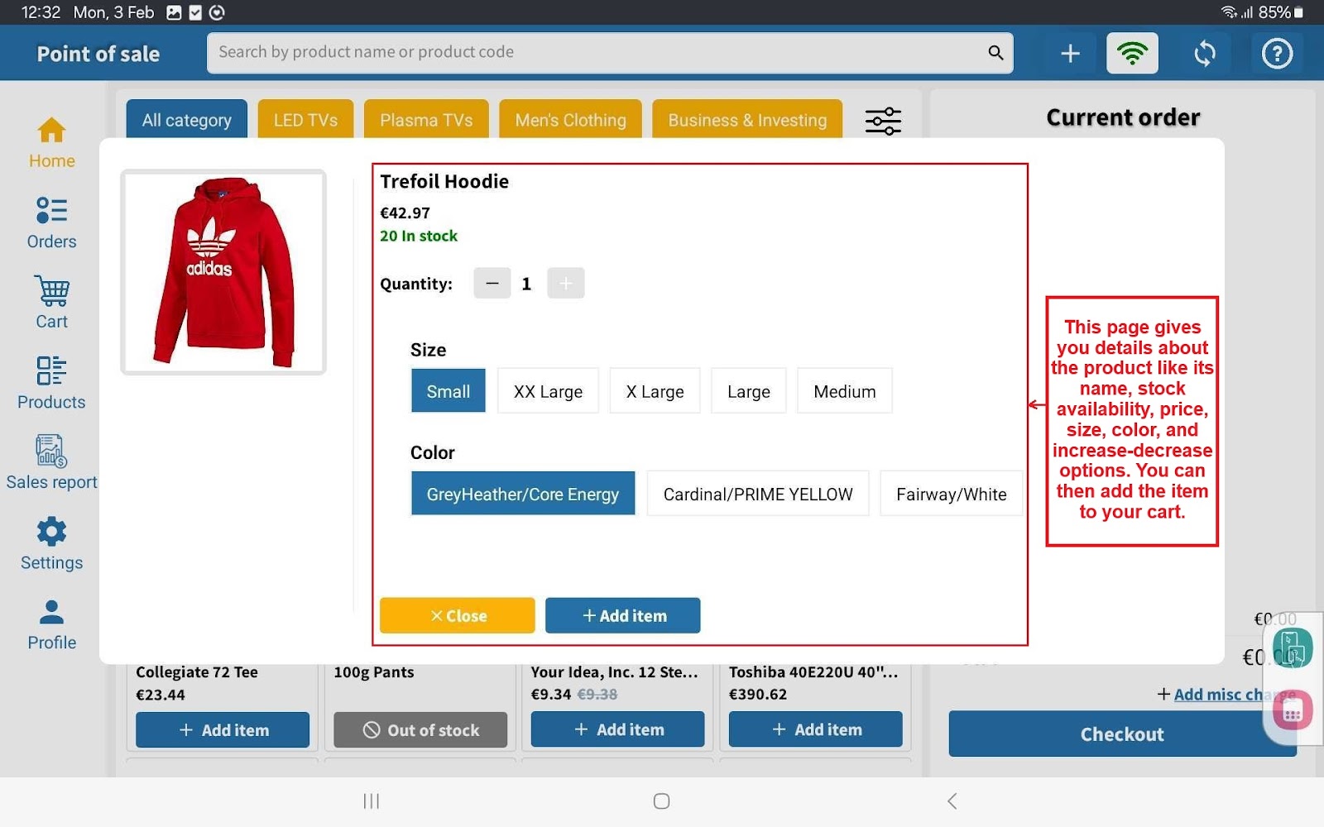Decrease quantity with minus button
Image resolution: width=1324 pixels, height=827 pixels.
click(x=492, y=284)
